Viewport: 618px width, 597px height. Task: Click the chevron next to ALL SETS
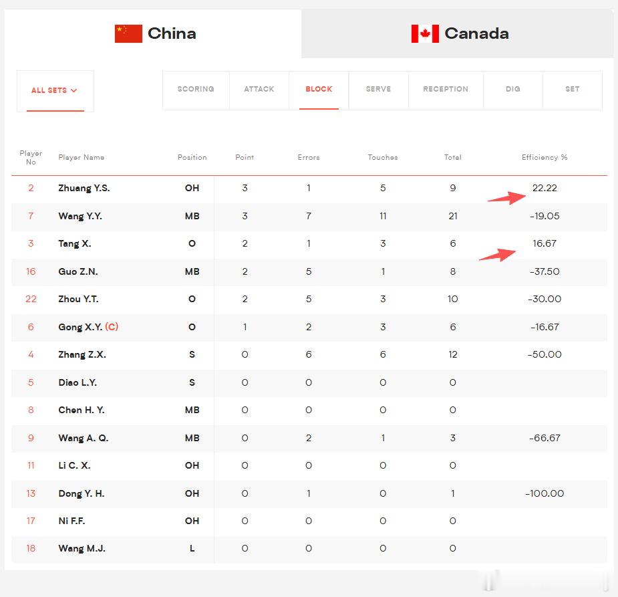point(73,90)
